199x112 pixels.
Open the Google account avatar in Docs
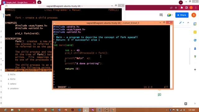[194, 15]
